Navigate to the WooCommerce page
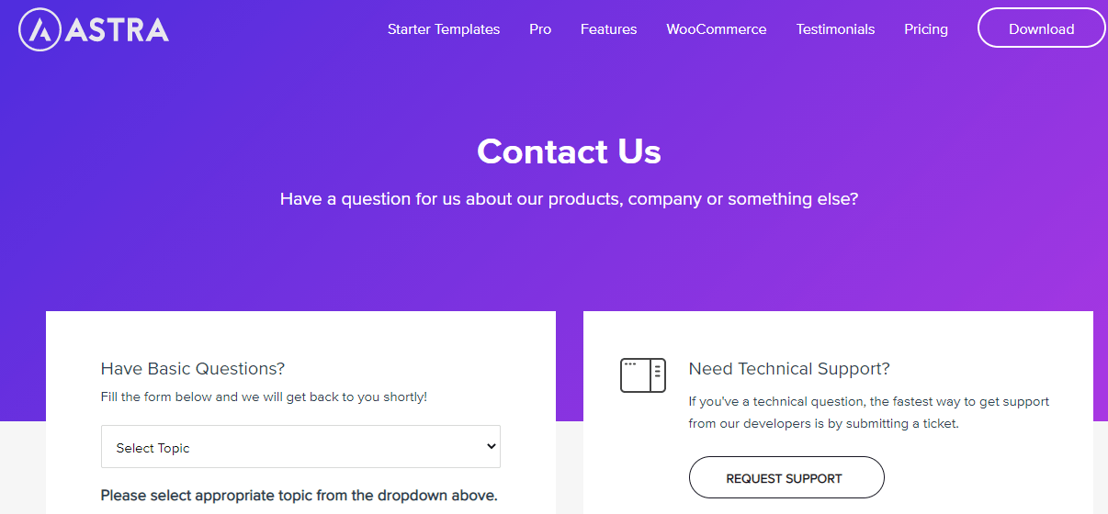The height and width of the screenshot is (514, 1108). [x=716, y=29]
